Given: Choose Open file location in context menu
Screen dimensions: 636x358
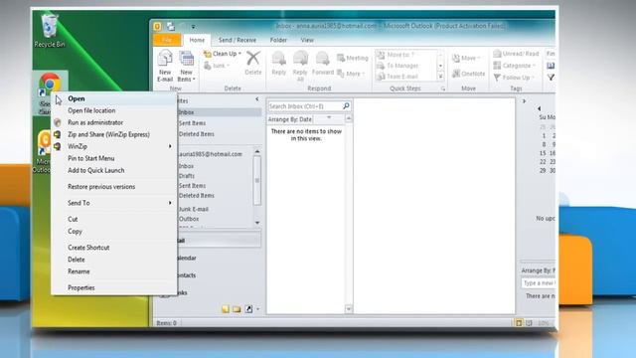Looking at the screenshot, I should click(114, 110).
